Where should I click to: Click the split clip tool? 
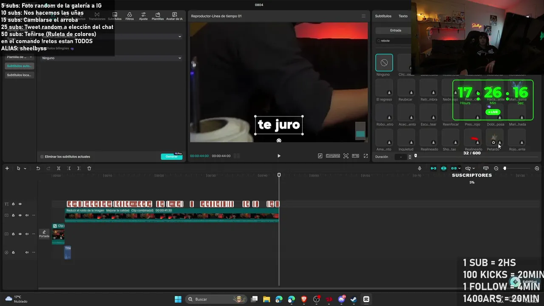59,168
